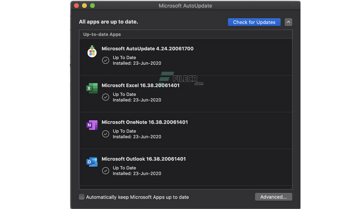
Task: Click the Up To Date status under AutoUpdate
Action: [x=124, y=57]
